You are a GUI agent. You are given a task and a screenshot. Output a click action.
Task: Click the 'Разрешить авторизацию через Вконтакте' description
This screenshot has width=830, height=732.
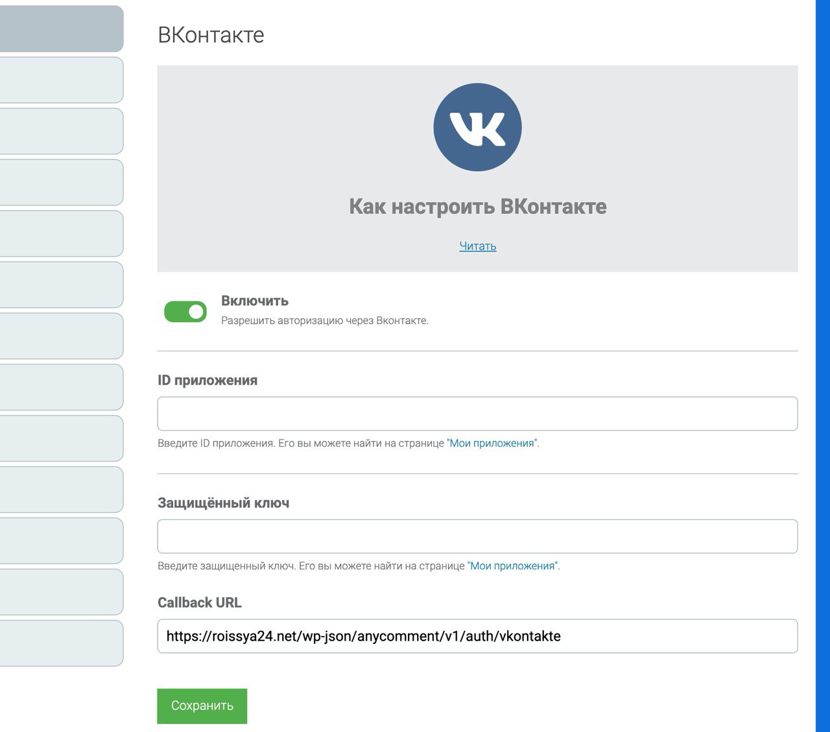pyautogui.click(x=325, y=321)
